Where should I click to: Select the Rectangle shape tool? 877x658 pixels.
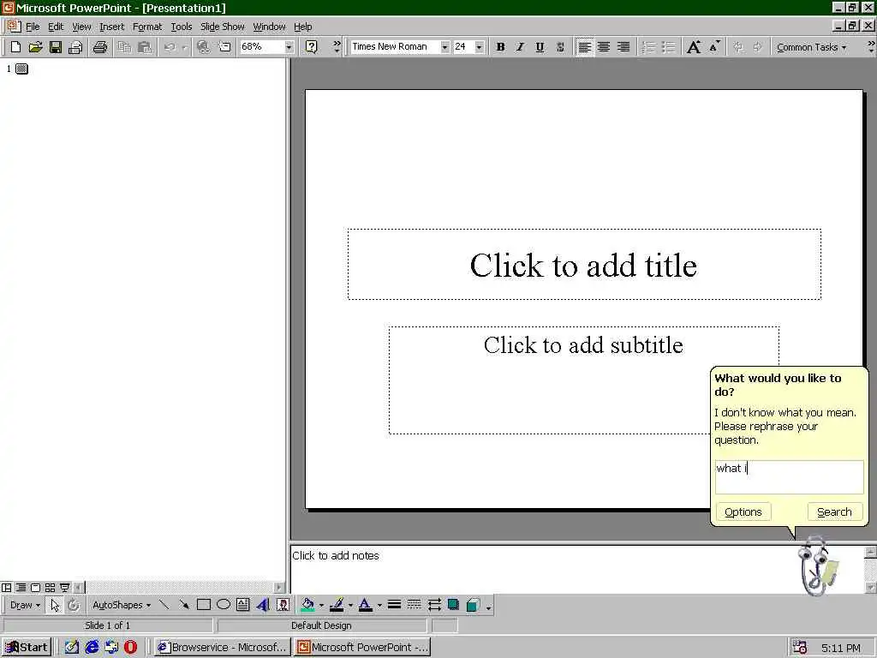coord(204,605)
